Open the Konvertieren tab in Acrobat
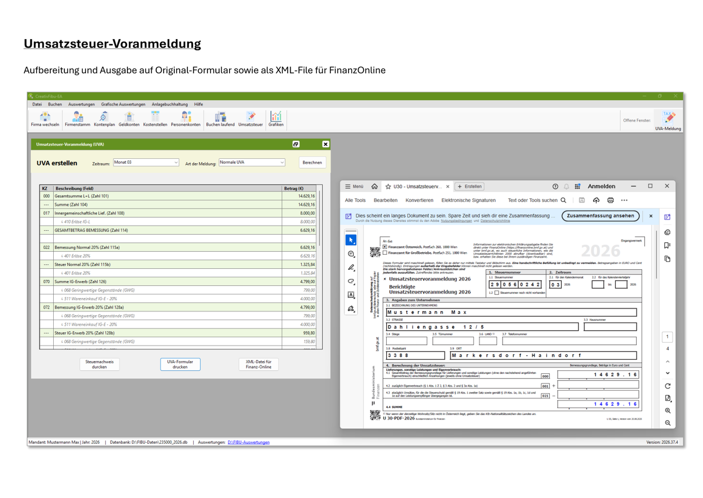The width and height of the screenshot is (703, 498). (419, 200)
